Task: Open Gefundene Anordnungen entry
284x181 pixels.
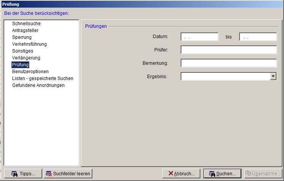Action: 38,85
